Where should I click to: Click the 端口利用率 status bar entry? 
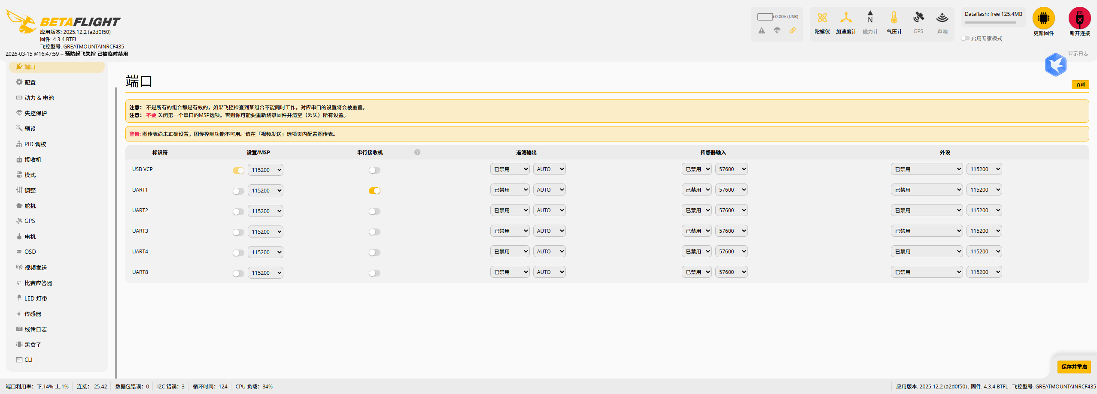pos(37,386)
